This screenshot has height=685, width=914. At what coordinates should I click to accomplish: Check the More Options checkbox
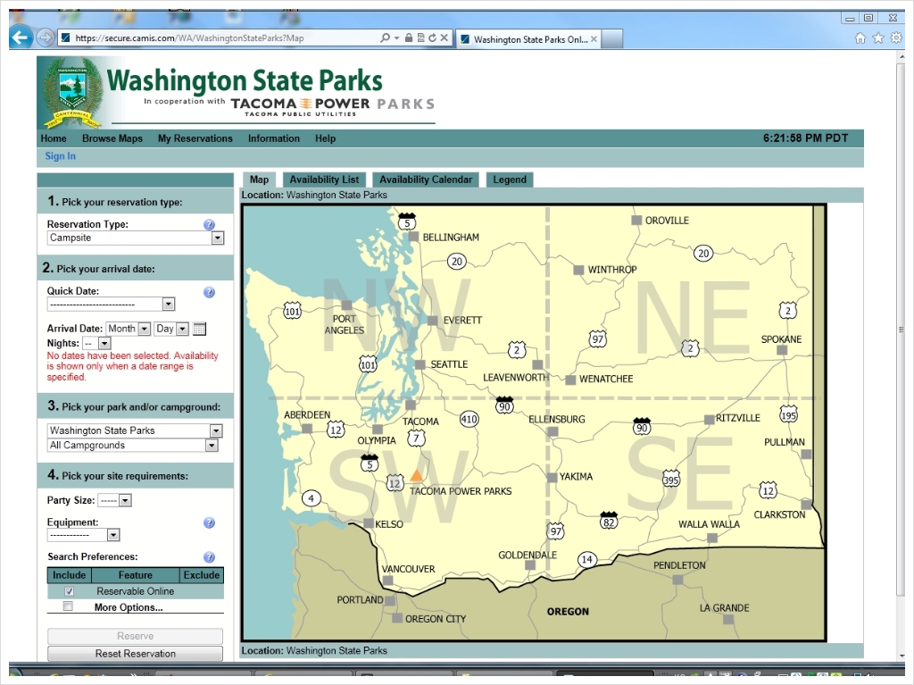[x=68, y=606]
